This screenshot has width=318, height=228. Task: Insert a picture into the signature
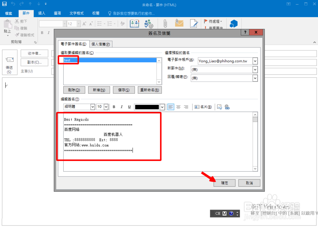[219, 107]
